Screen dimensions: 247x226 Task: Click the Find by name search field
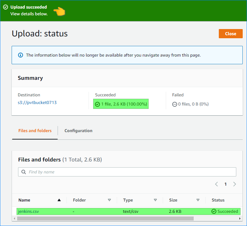(129, 172)
